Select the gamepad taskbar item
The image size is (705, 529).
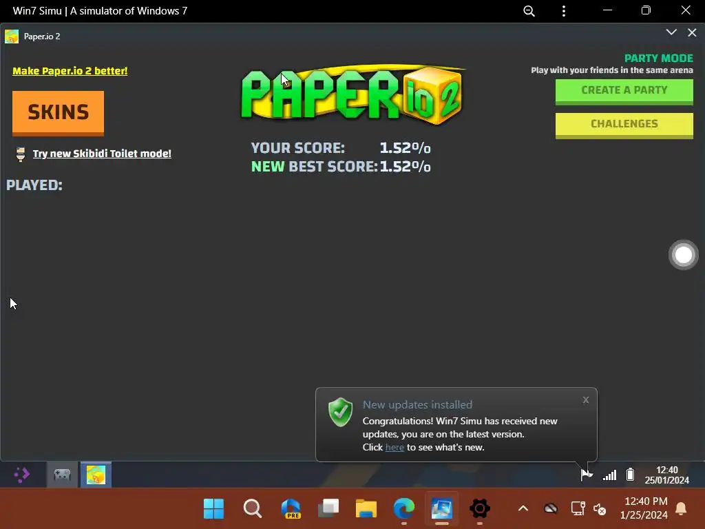point(63,475)
